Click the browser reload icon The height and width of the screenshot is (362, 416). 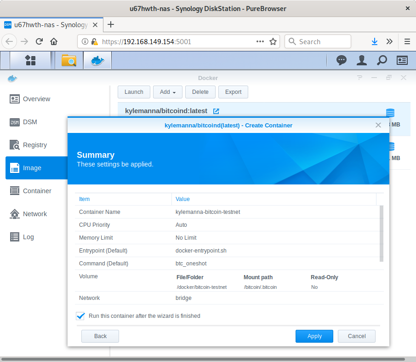pos(39,41)
